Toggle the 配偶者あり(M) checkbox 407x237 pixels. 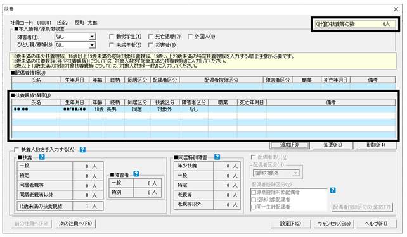[x=254, y=157]
